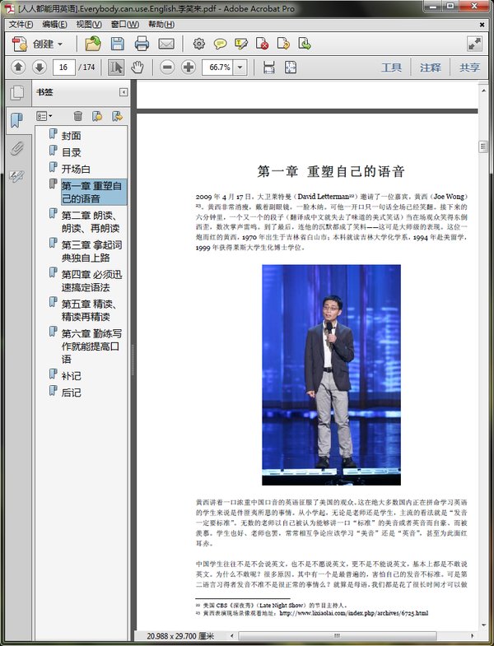
Task: Toggle the bookmarks panel icon
Action: (16, 121)
